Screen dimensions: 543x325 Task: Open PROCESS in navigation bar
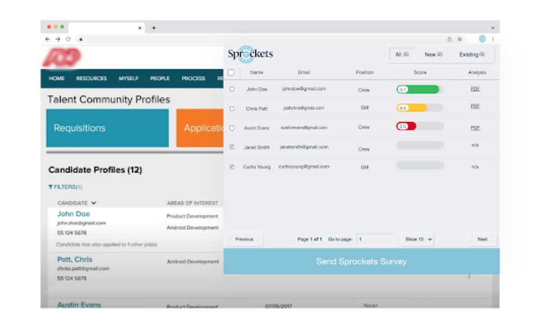[193, 79]
